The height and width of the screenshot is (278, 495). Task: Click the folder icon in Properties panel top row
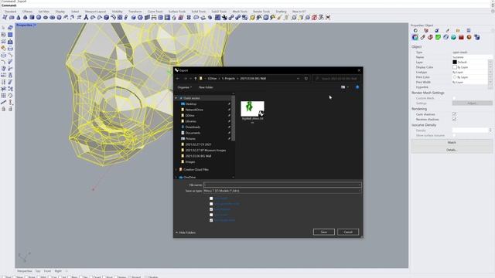coord(458,31)
